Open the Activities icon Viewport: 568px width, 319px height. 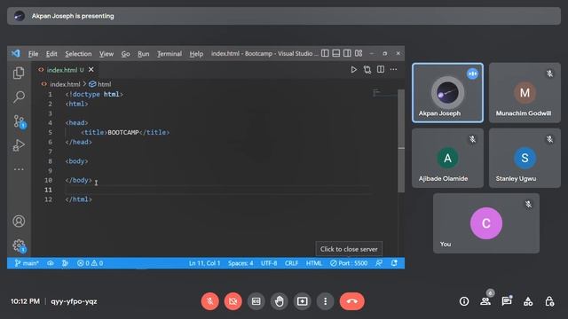pos(528,301)
